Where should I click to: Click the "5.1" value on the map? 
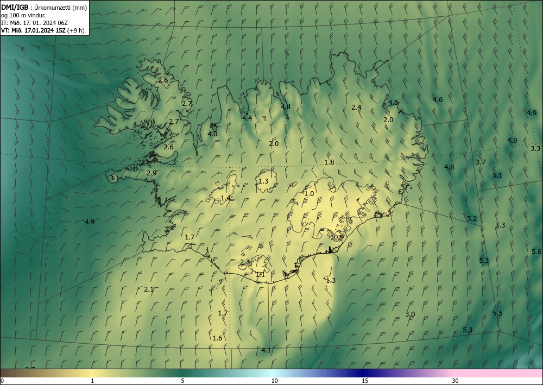pyautogui.click(x=497, y=175)
